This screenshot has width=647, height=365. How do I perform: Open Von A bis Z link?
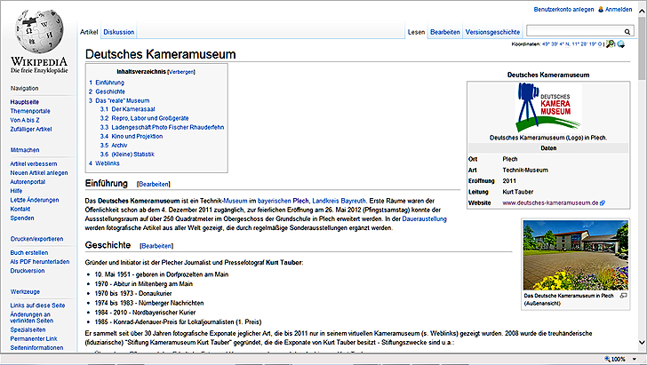click(25, 120)
